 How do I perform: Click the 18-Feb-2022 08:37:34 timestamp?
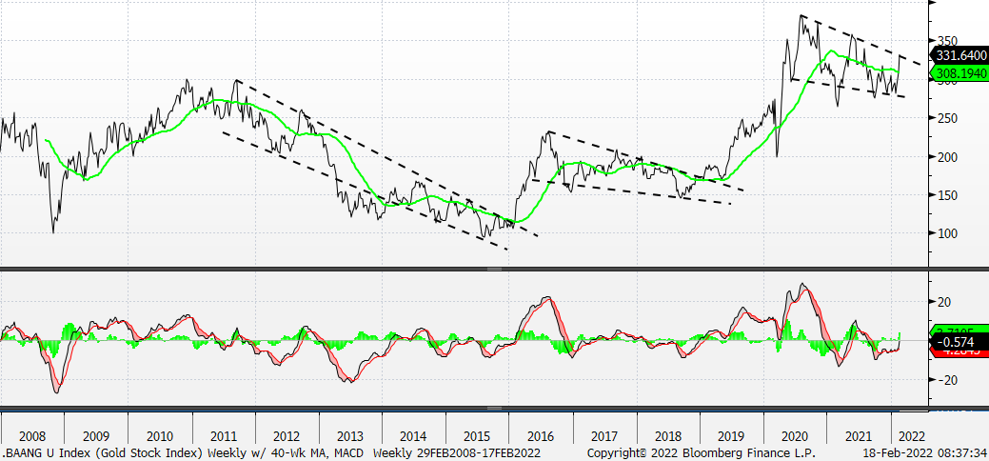click(923, 452)
